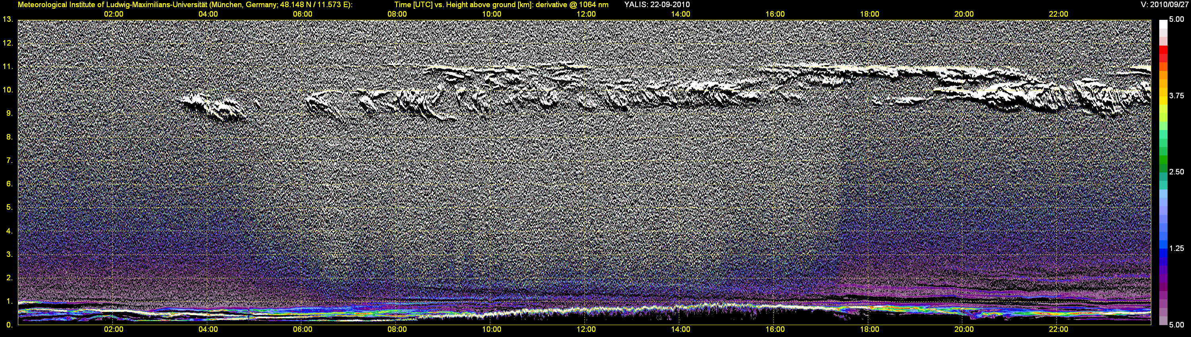The image size is (1191, 337).
Task: Select the '2.' height axis label
Action: 10,278
